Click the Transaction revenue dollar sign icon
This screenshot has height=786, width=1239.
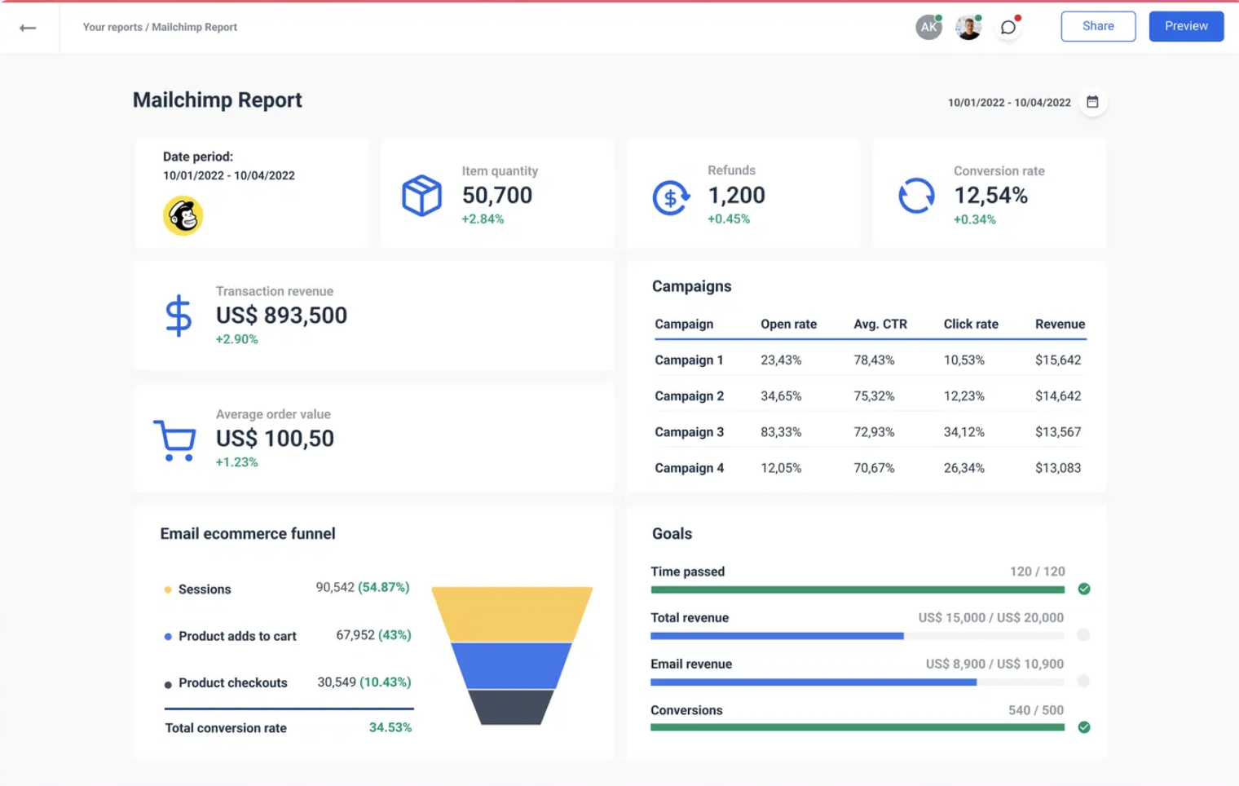[x=179, y=316]
